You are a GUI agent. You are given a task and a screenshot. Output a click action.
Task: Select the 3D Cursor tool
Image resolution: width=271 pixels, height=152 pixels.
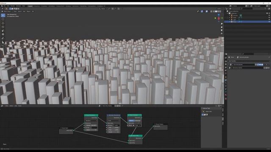[x=3, y=19]
